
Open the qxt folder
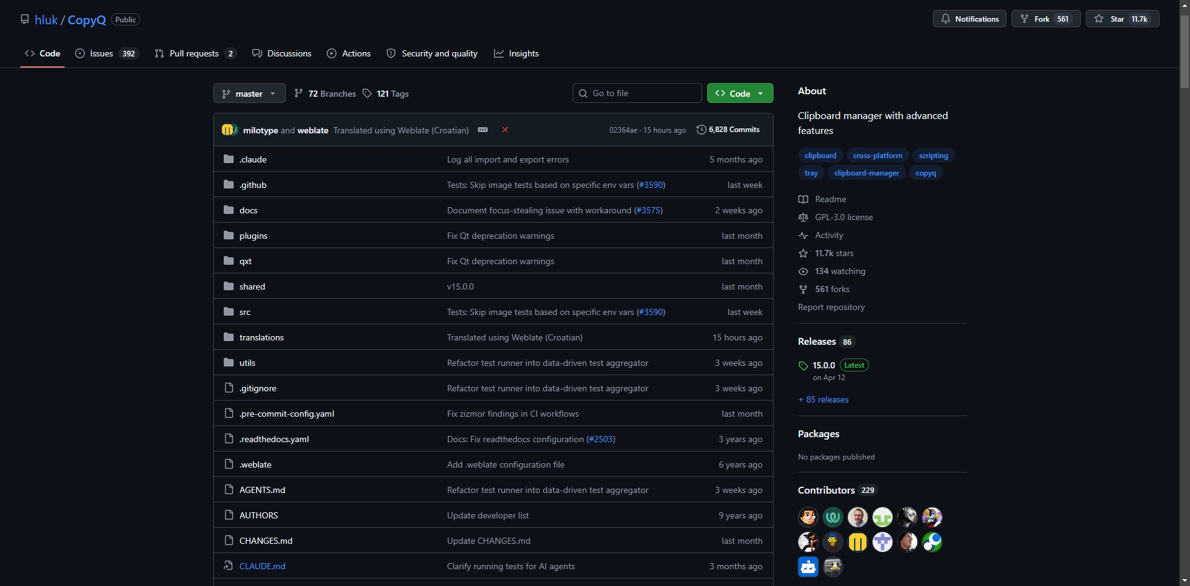pos(245,261)
